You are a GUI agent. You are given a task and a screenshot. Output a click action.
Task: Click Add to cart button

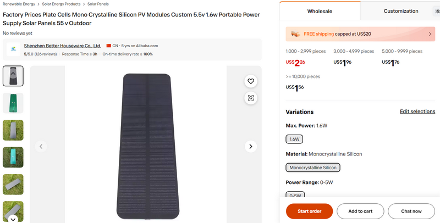click(360, 211)
